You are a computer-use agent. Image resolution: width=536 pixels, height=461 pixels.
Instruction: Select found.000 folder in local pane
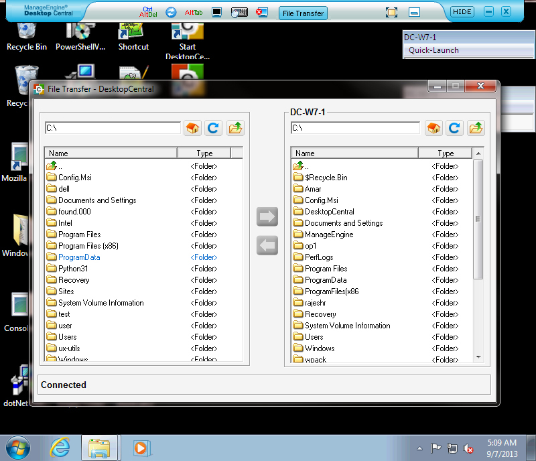pos(144,212)
